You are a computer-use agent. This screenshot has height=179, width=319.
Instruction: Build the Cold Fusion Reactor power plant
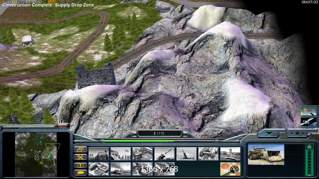(99, 154)
